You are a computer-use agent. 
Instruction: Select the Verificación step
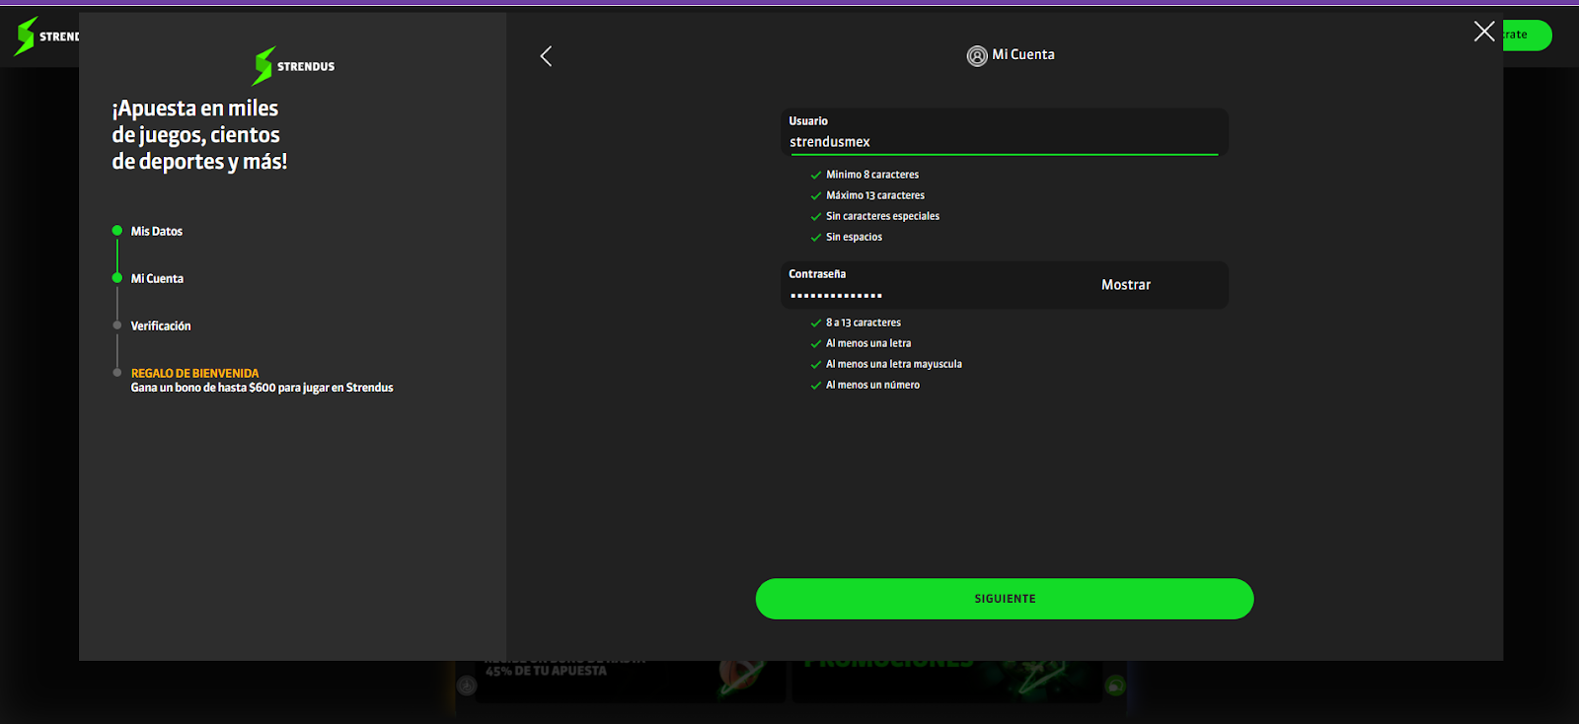161,326
